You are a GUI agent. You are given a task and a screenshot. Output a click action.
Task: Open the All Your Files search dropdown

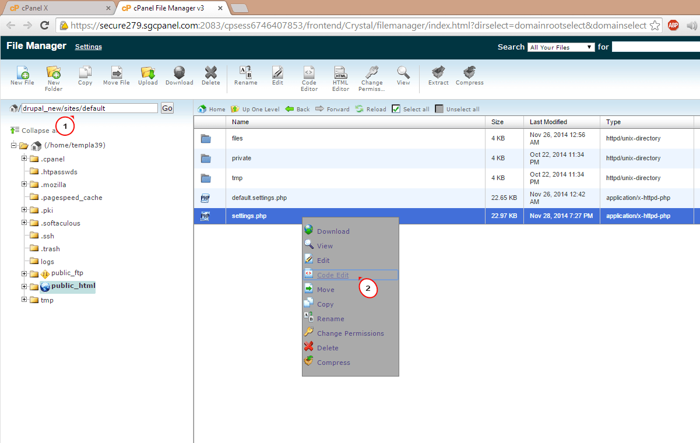pyautogui.click(x=561, y=47)
